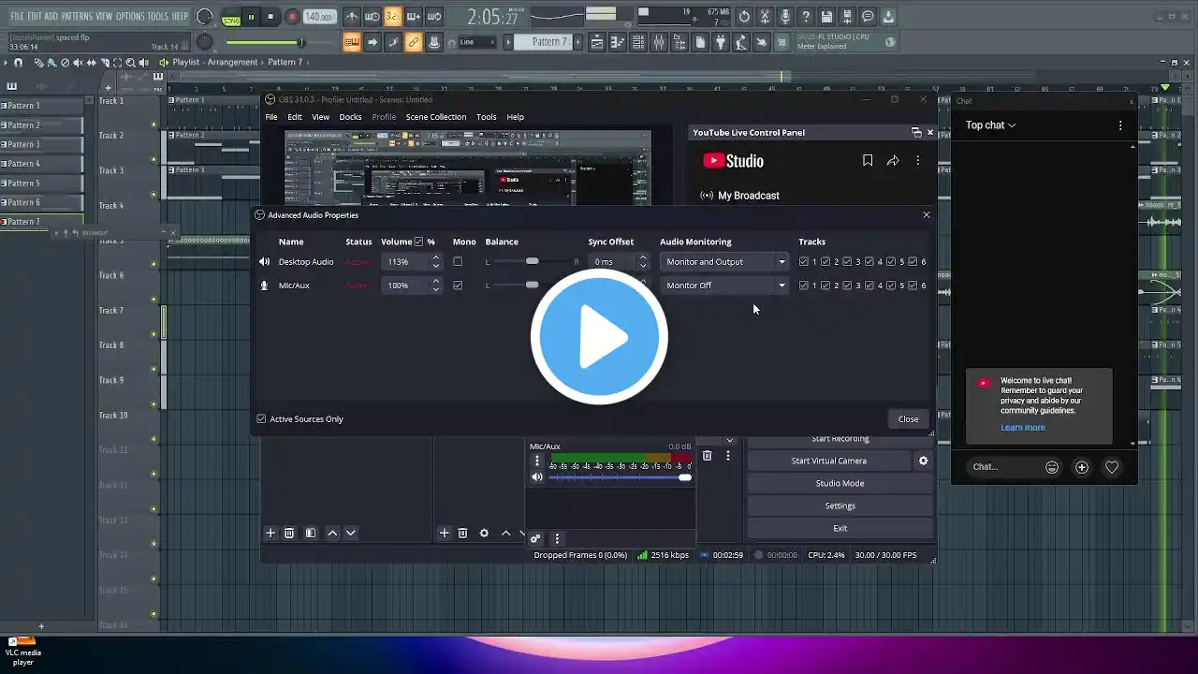The width and height of the screenshot is (1198, 674).
Task: Stop playback with the FL Studio stop button
Action: 270,17
